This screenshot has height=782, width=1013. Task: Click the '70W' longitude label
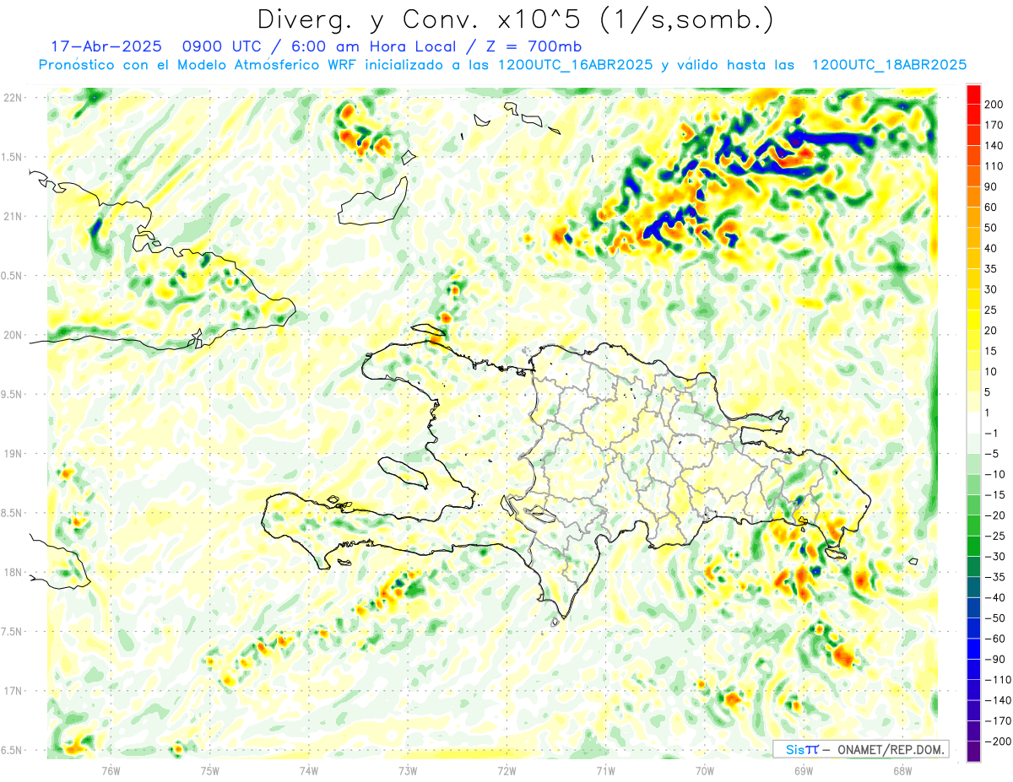(x=705, y=769)
